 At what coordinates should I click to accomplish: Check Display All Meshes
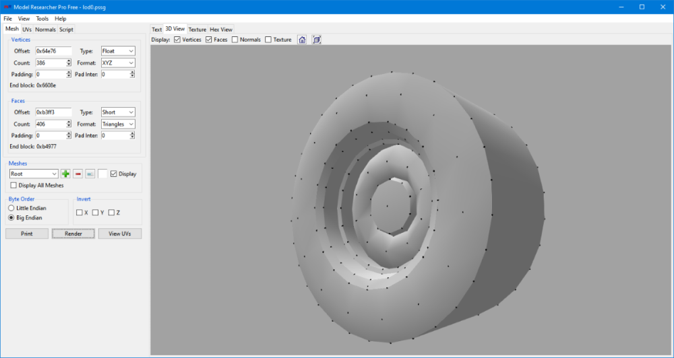coord(13,186)
